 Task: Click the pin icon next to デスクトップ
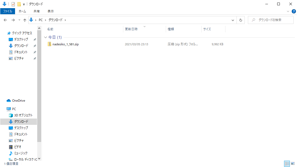pos(35,40)
